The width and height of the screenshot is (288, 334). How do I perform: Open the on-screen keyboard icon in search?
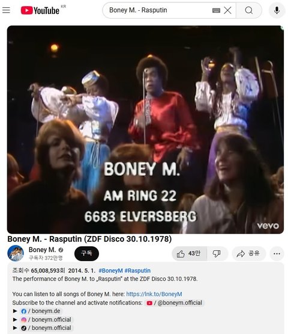(x=216, y=10)
